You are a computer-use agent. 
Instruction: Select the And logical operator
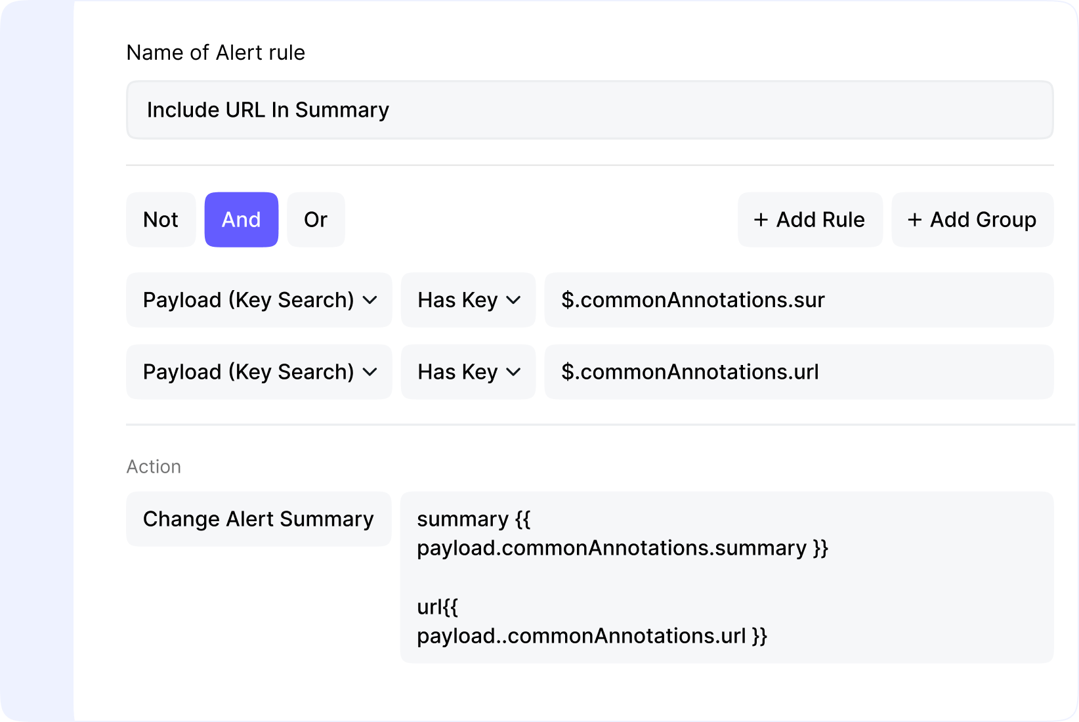point(241,220)
